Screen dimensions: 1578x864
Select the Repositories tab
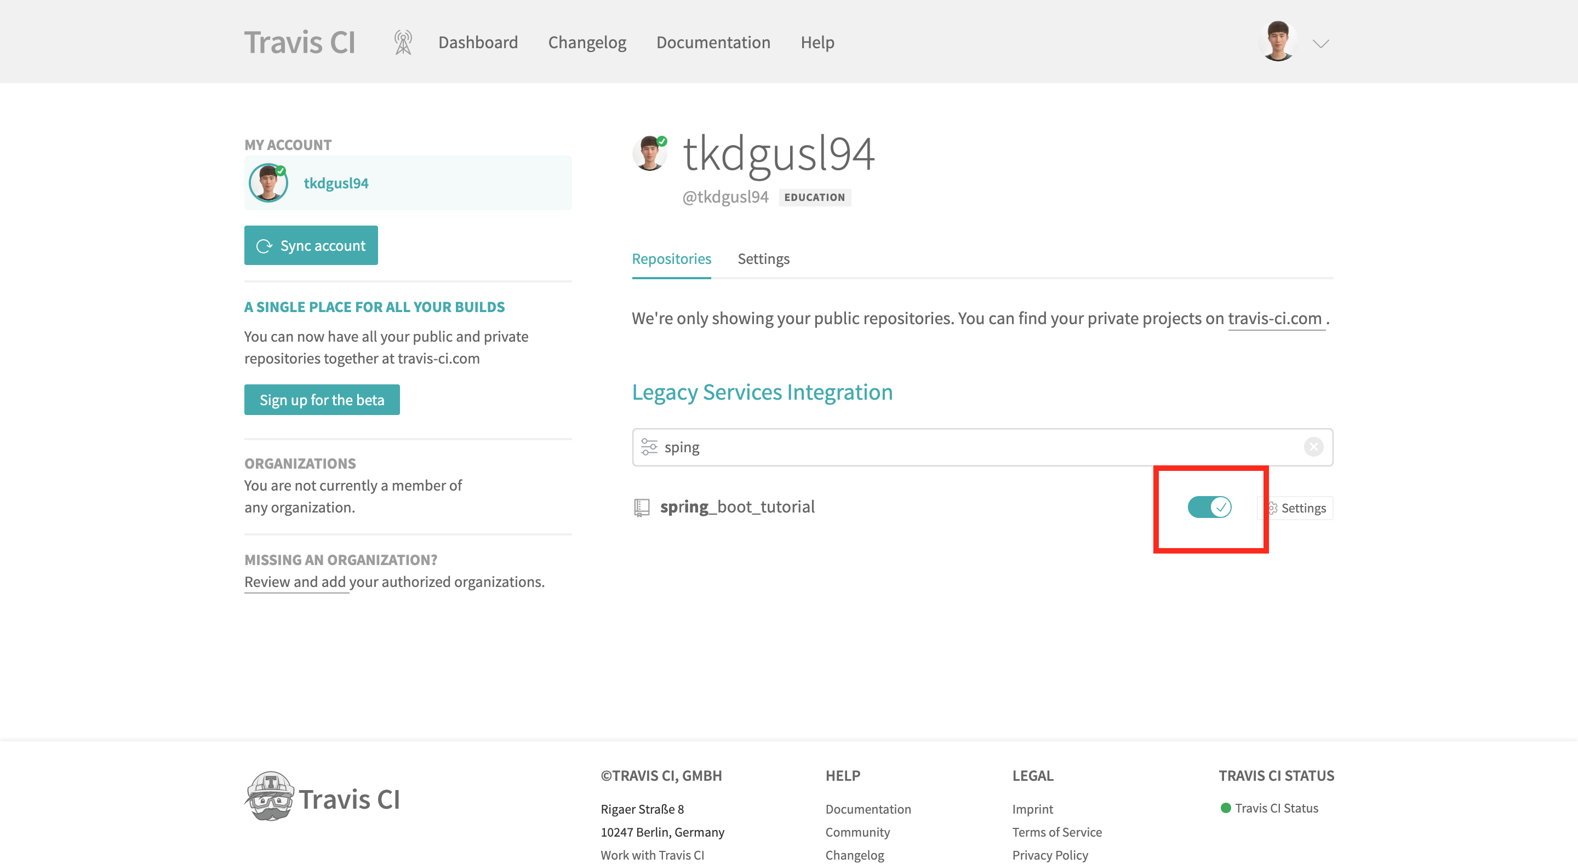[x=671, y=258]
